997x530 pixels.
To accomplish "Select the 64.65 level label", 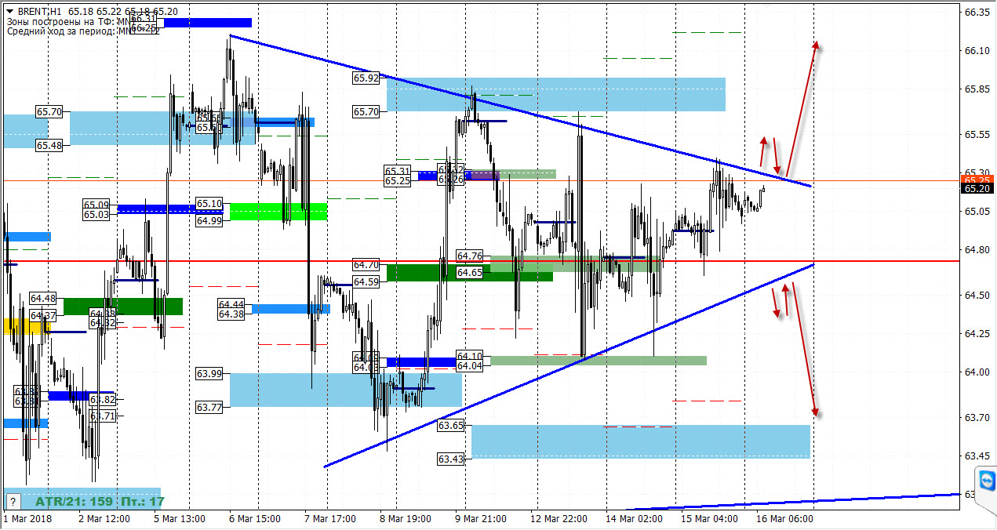I will (470, 273).
